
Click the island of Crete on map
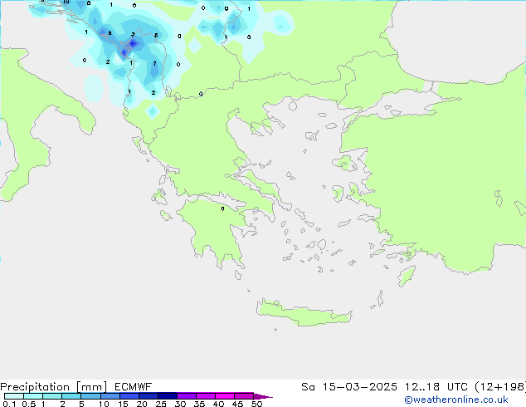coord(304,313)
